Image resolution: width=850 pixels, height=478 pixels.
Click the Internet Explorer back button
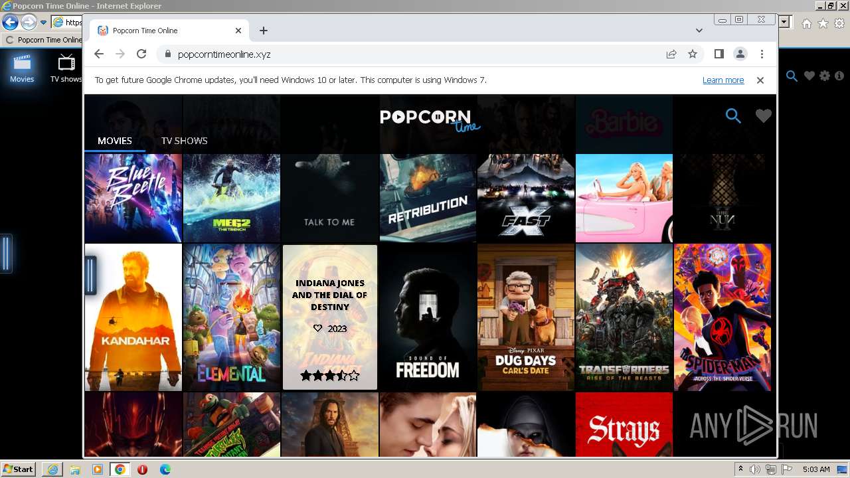pos(10,23)
